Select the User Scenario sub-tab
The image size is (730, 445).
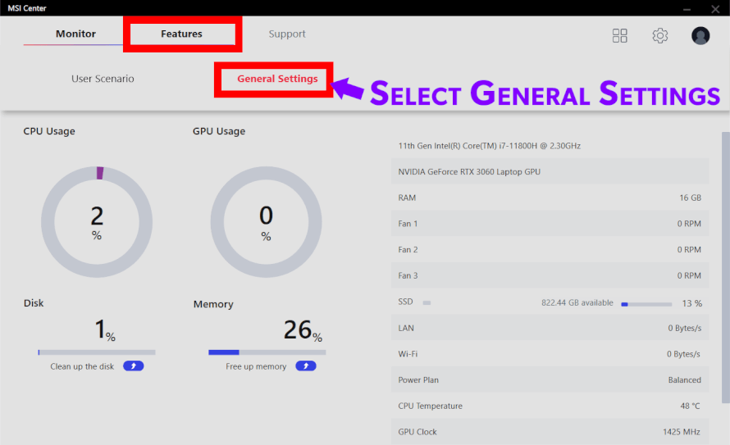tap(103, 79)
